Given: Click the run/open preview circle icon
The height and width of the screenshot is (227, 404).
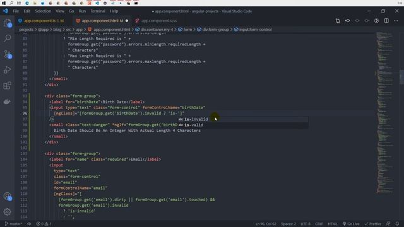Looking at the screenshot, I should pyautogui.click(x=376, y=21).
